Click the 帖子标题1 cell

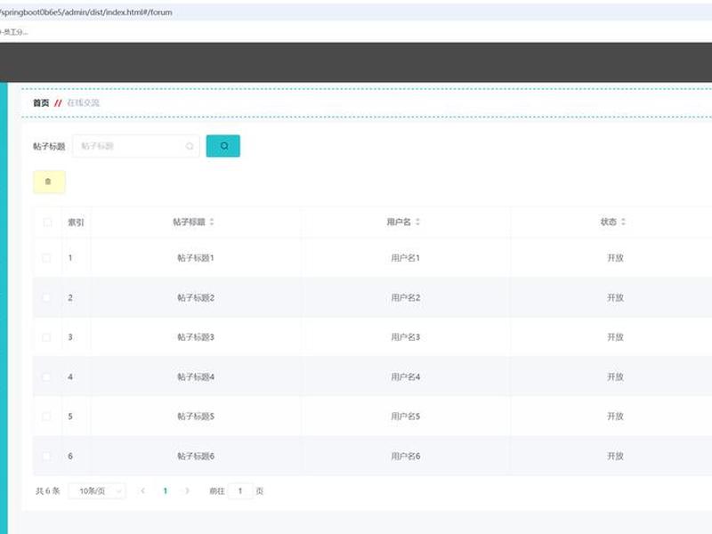pos(196,258)
